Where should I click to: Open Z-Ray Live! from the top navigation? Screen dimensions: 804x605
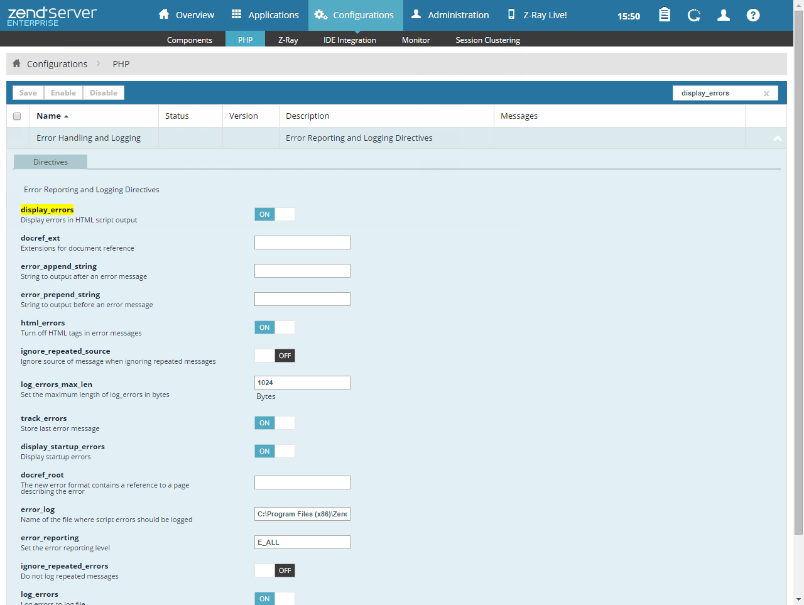(x=537, y=15)
